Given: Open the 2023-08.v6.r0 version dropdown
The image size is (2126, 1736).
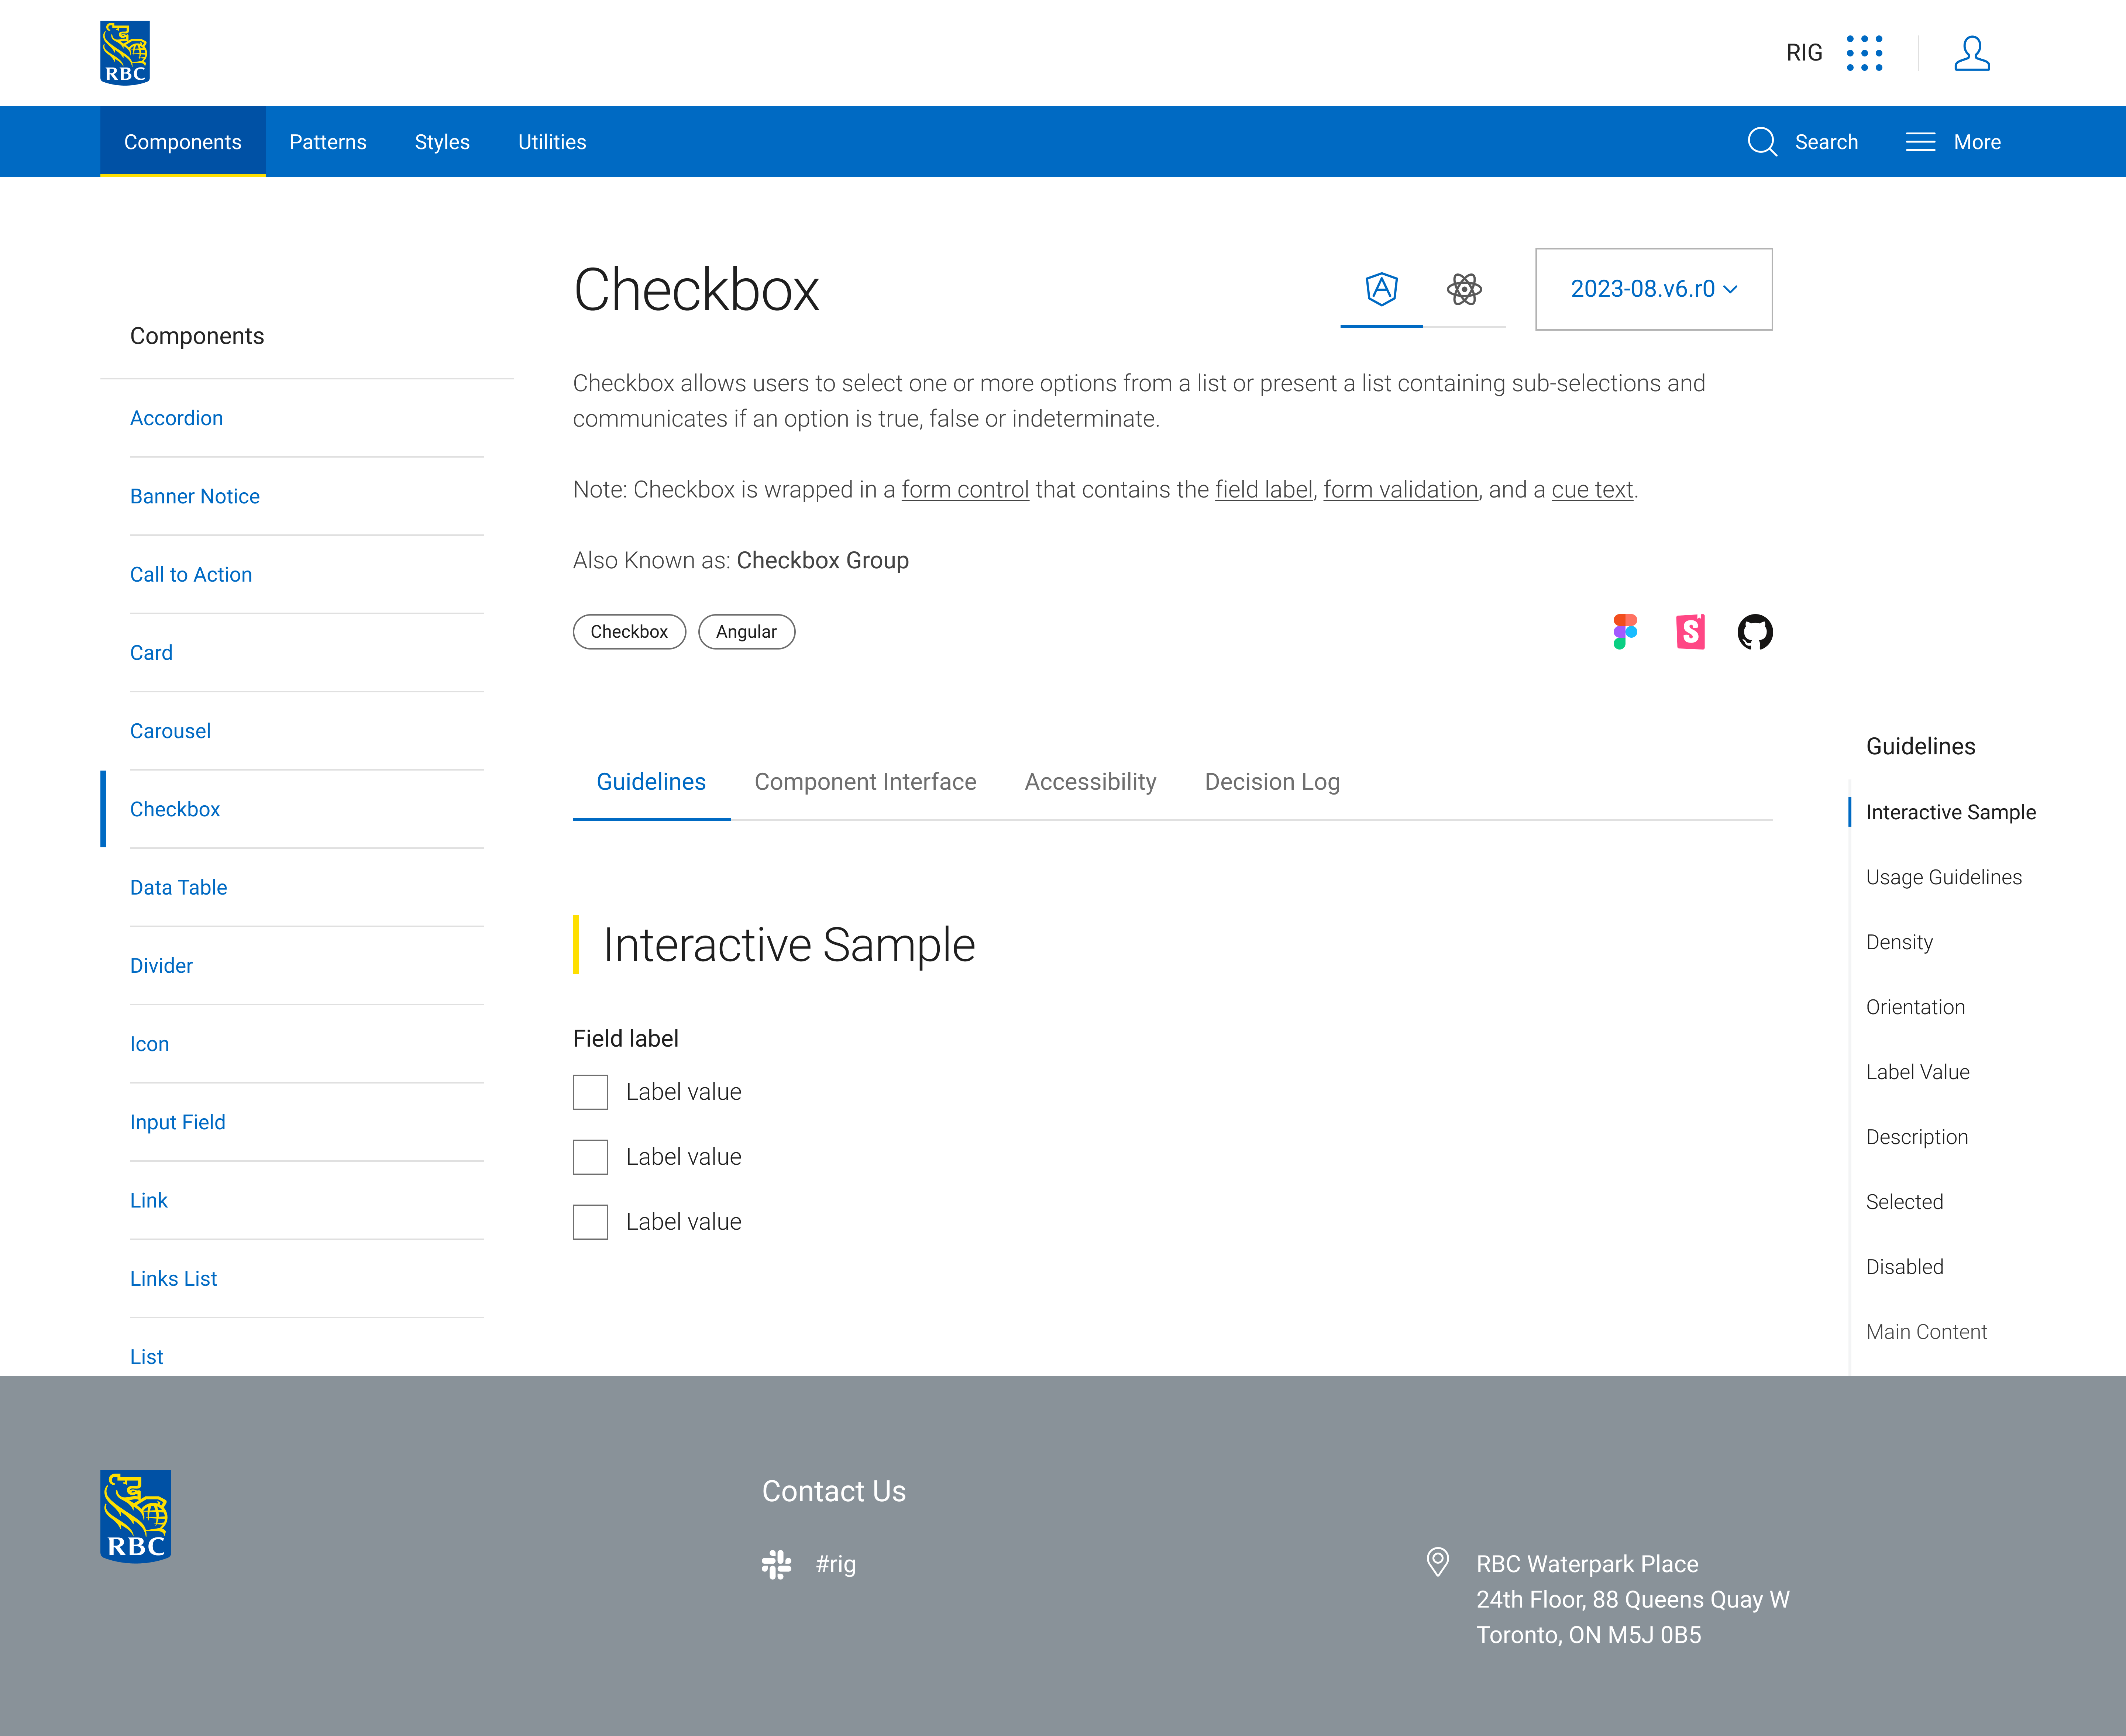Looking at the screenshot, I should click(x=1653, y=289).
